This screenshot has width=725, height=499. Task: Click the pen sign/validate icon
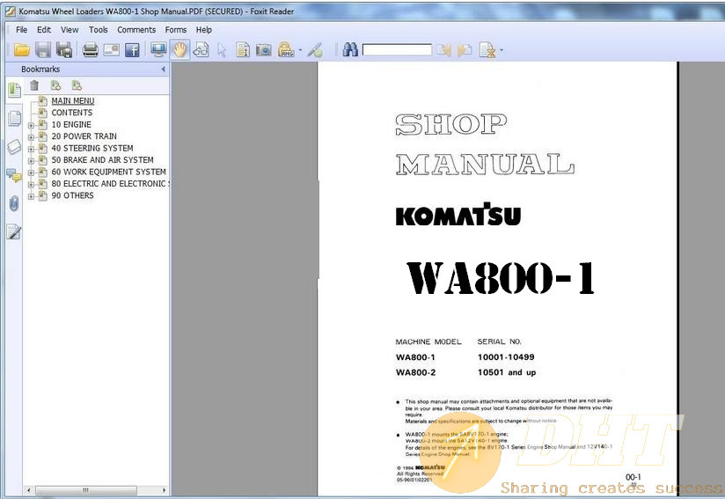point(316,49)
